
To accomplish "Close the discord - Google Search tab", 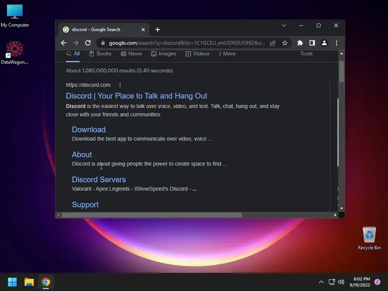I will 143,30.
